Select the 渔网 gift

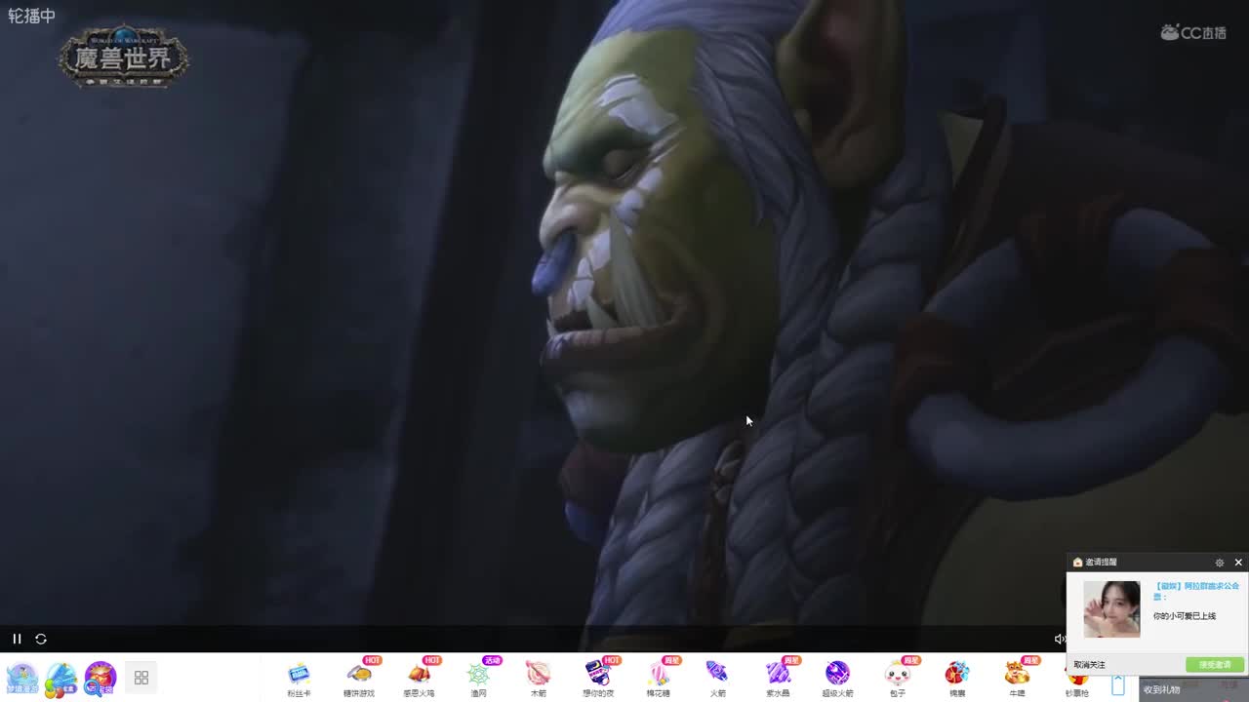coord(478,679)
